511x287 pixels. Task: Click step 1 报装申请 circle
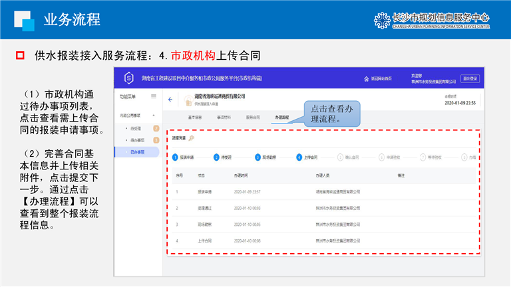[x=176, y=157]
